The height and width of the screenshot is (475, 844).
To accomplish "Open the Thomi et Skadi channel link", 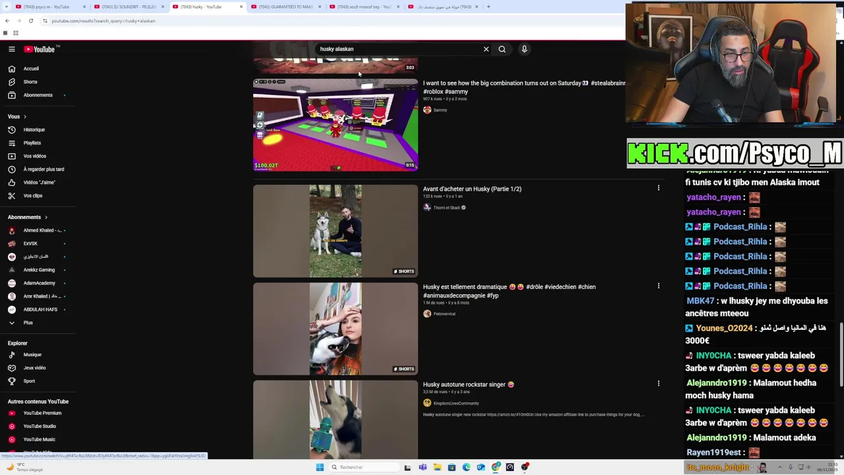I will click(446, 208).
